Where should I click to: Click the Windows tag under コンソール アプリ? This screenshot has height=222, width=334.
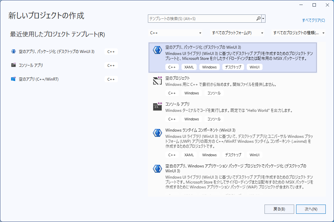click(x=191, y=119)
